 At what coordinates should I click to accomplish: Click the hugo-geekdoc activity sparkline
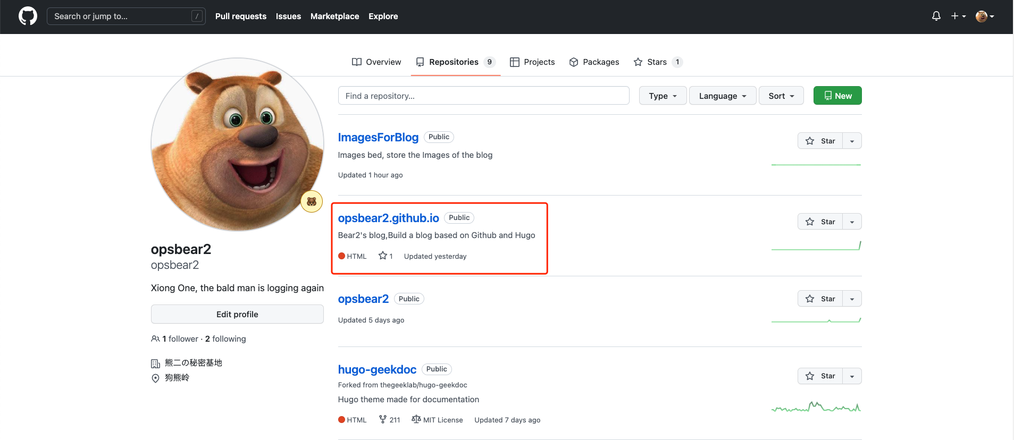(816, 407)
